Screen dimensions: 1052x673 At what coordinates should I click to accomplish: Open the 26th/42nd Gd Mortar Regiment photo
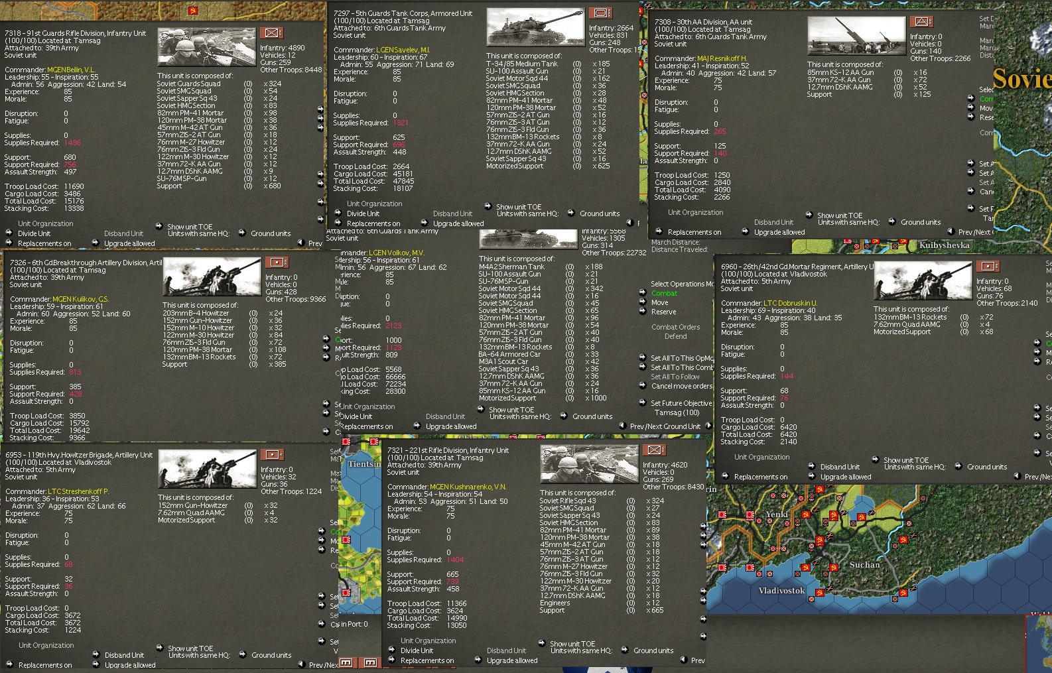tap(923, 280)
